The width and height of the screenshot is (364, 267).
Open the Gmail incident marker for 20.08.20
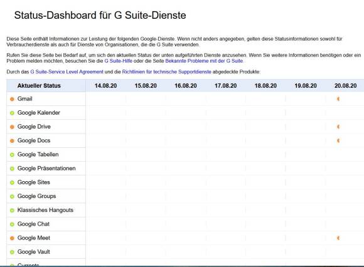(338, 99)
